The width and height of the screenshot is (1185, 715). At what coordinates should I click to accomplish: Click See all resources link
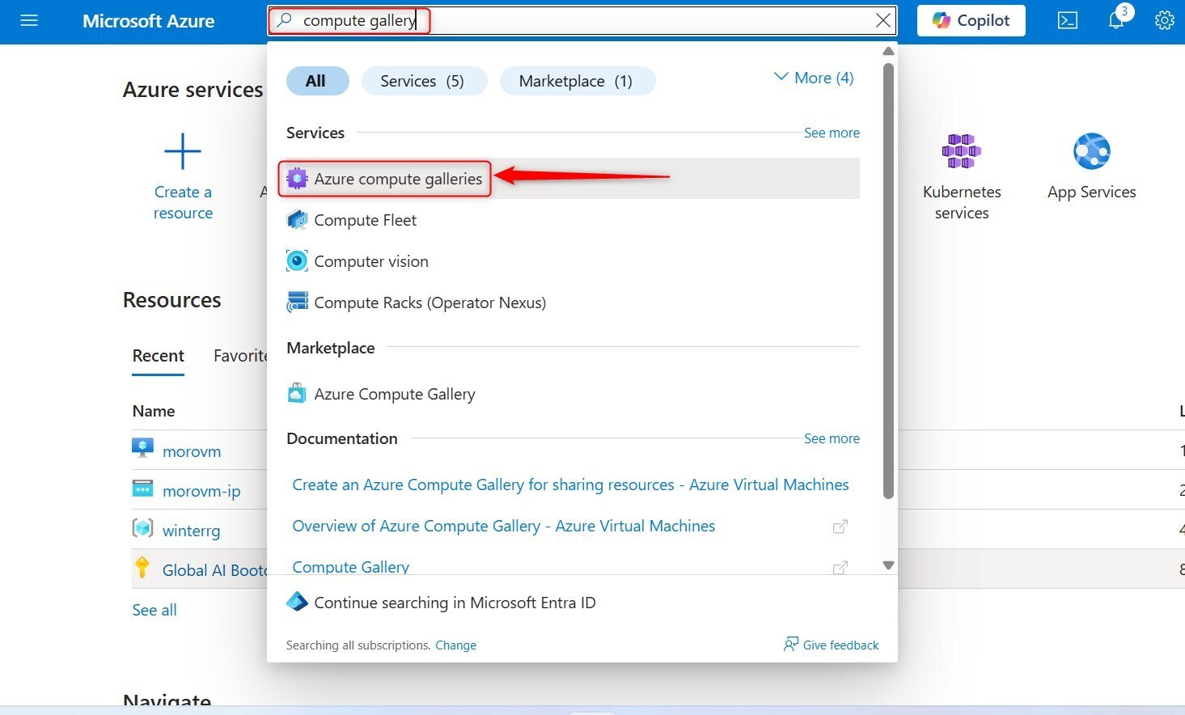pos(154,610)
